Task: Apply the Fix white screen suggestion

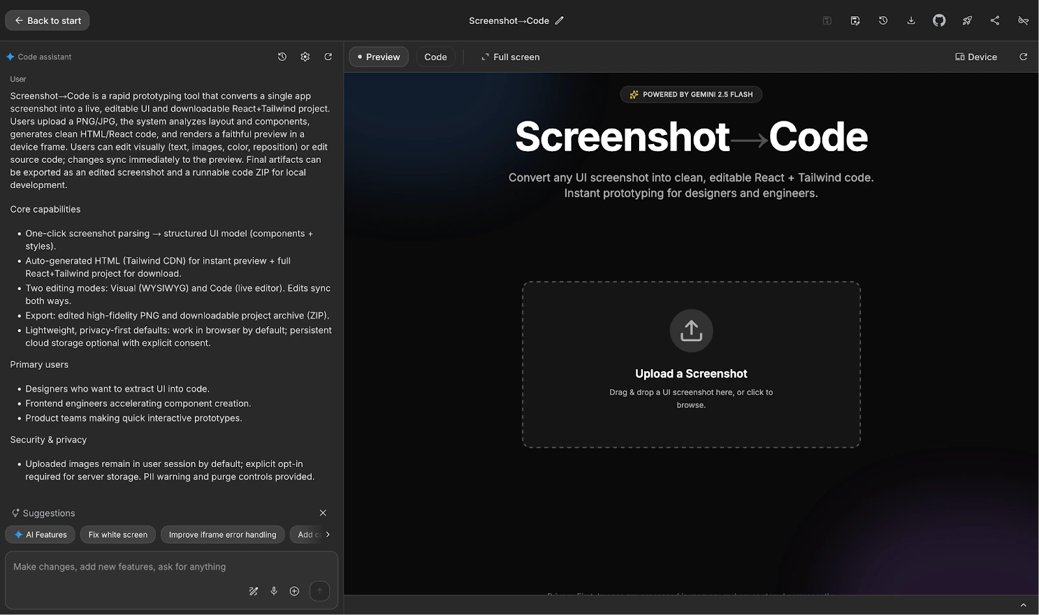Action: click(x=117, y=534)
